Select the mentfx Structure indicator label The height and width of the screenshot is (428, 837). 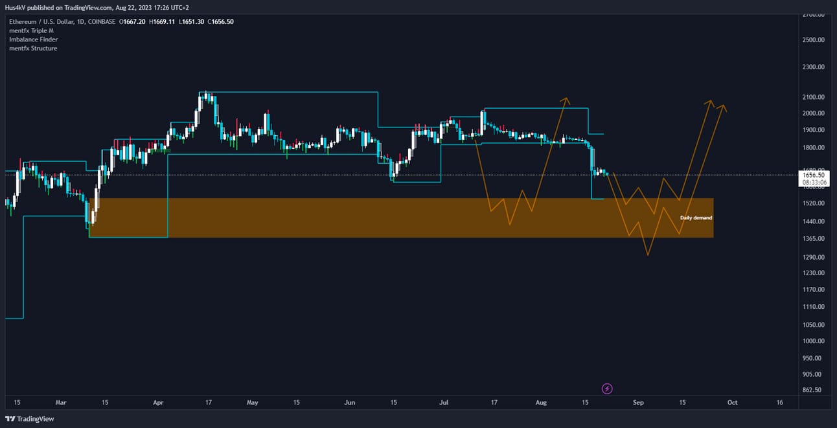pyautogui.click(x=33, y=49)
